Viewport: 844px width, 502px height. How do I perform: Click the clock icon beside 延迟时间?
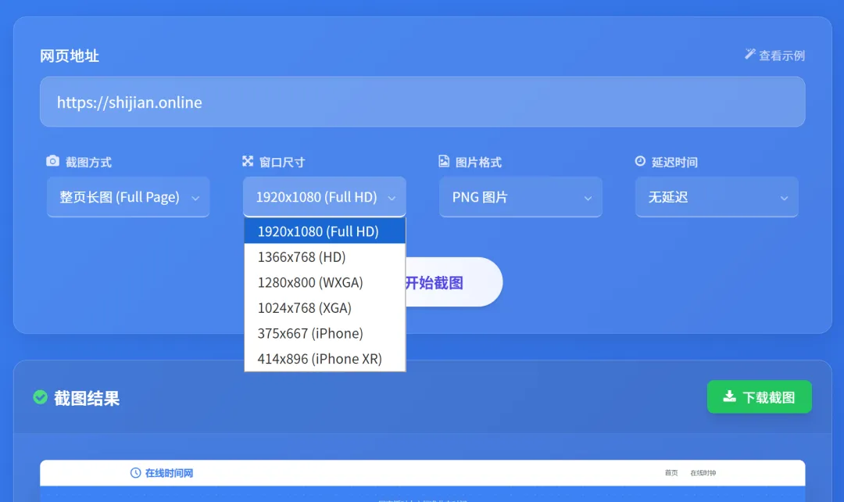(x=640, y=161)
